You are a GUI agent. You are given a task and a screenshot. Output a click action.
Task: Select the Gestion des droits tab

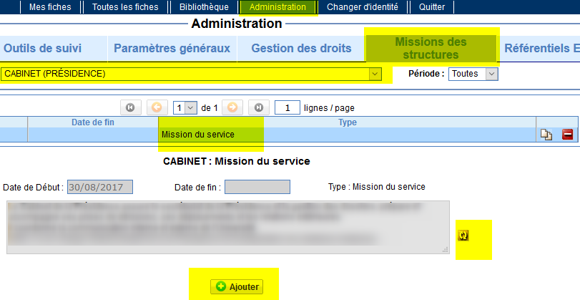(301, 49)
